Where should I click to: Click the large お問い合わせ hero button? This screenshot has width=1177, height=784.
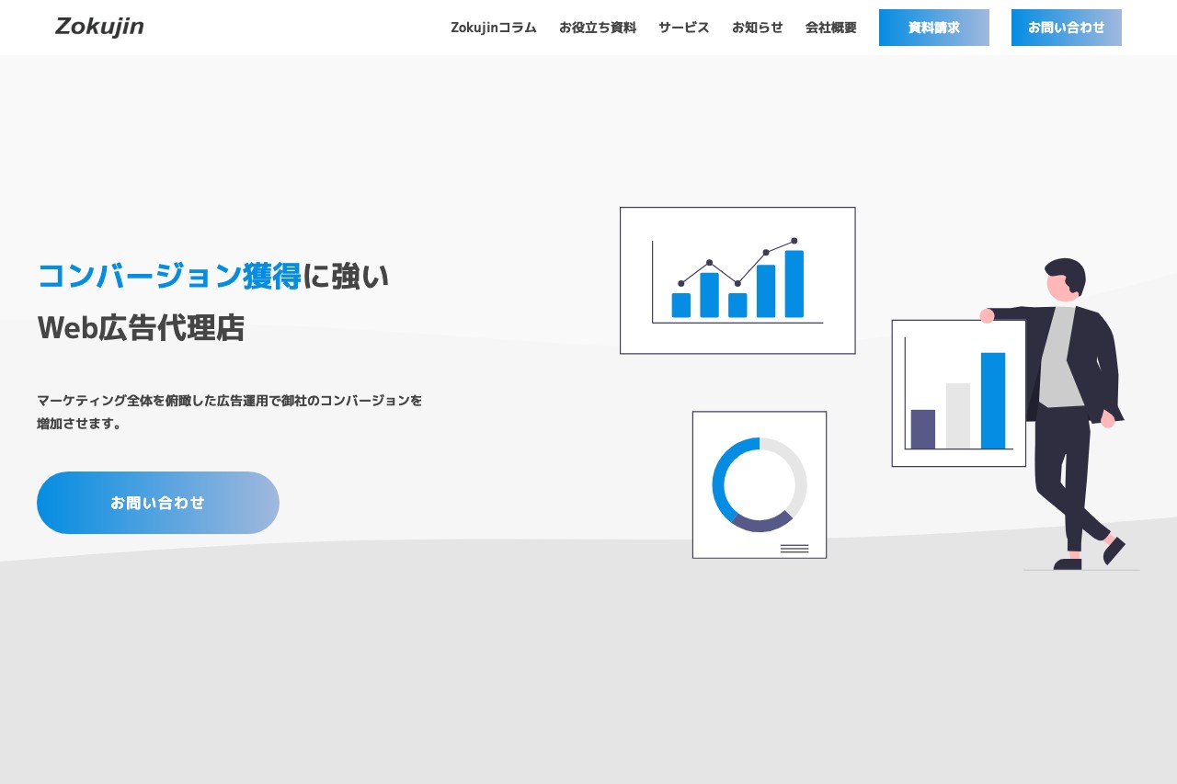[157, 503]
